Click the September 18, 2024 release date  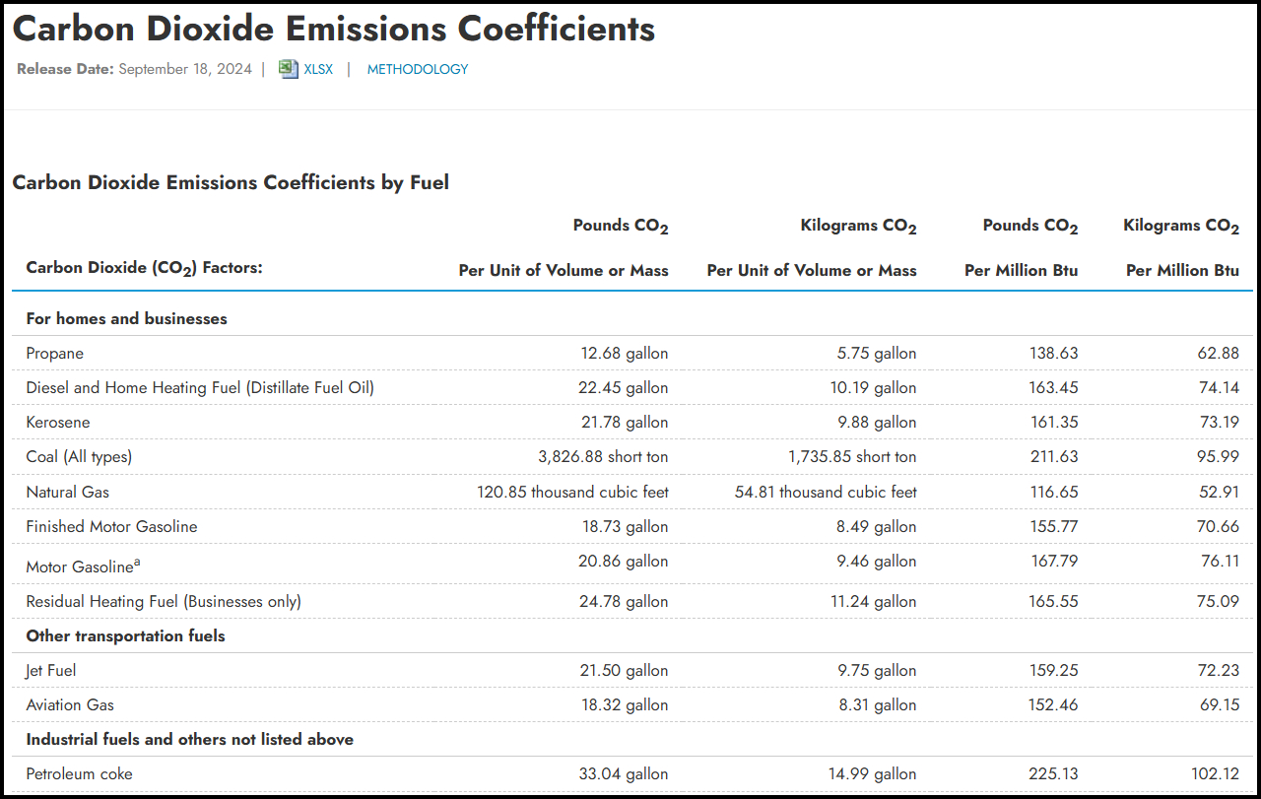tap(184, 69)
